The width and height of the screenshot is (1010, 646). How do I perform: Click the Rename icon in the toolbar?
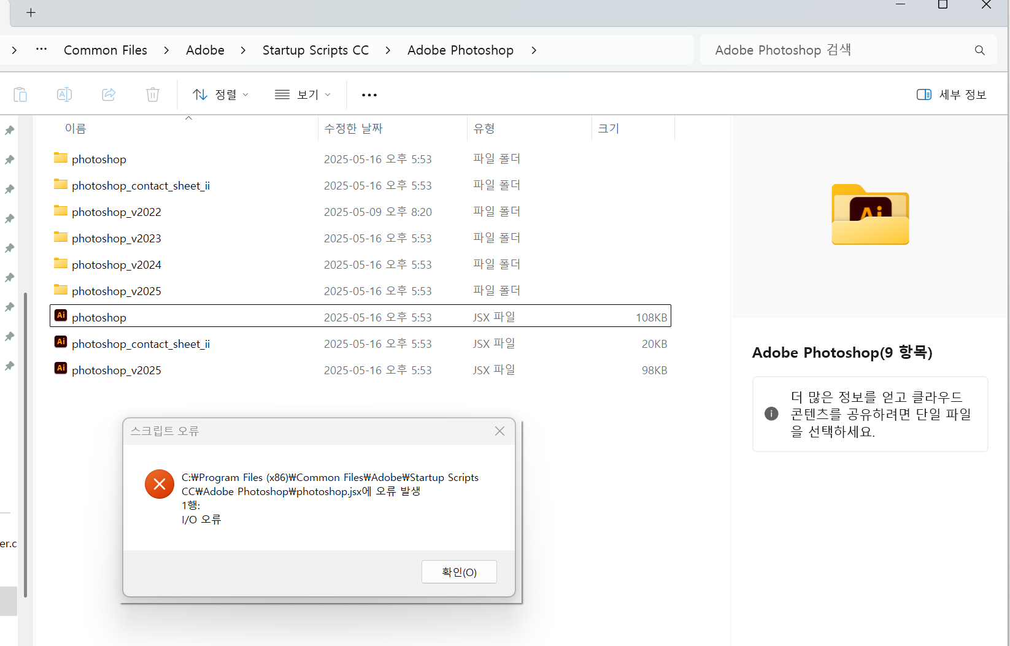tap(64, 94)
